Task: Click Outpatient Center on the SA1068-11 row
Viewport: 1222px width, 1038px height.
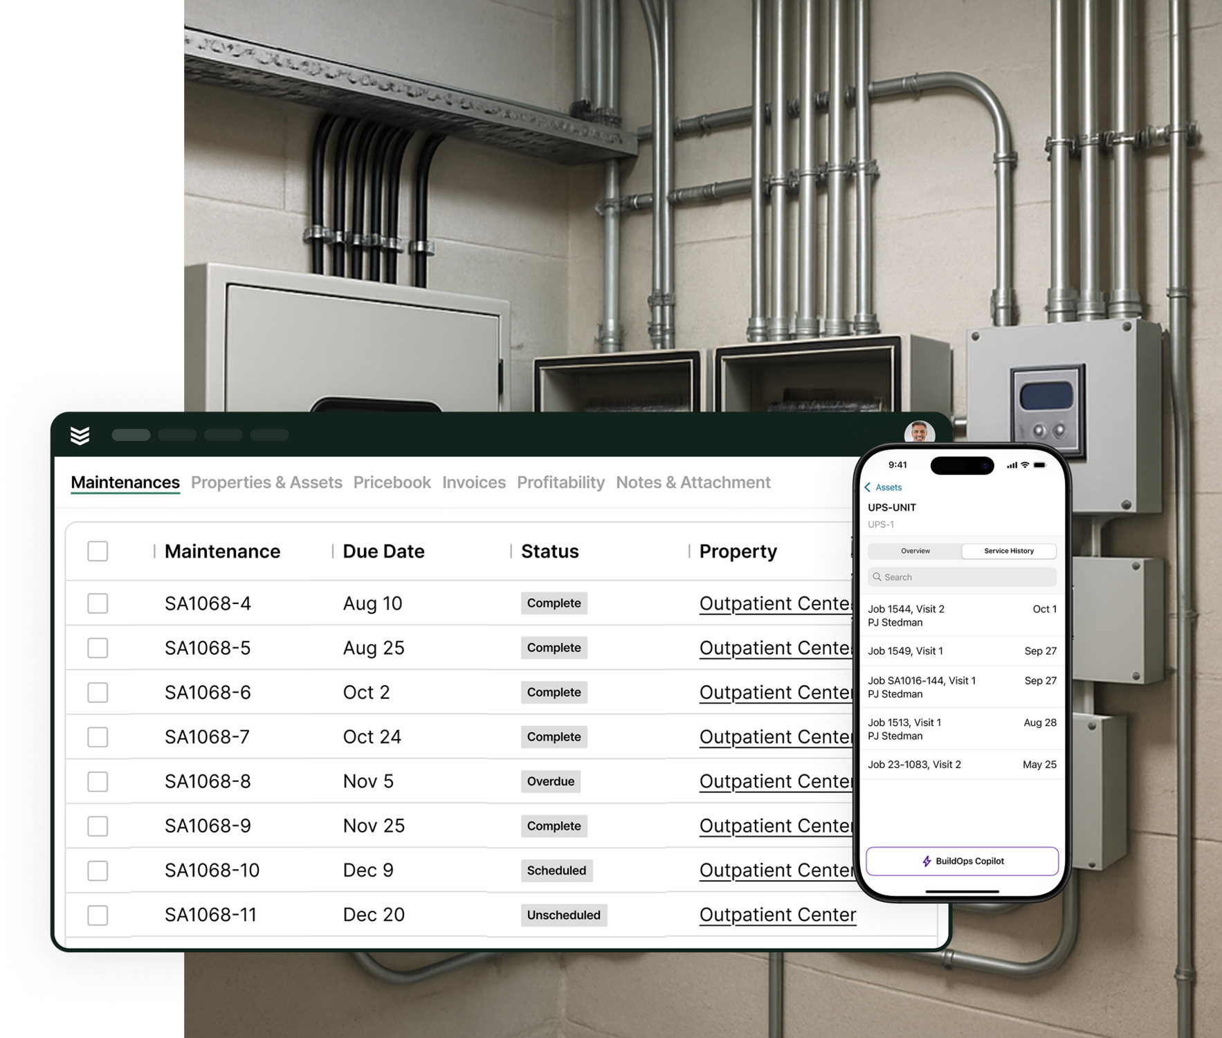Action: point(778,915)
